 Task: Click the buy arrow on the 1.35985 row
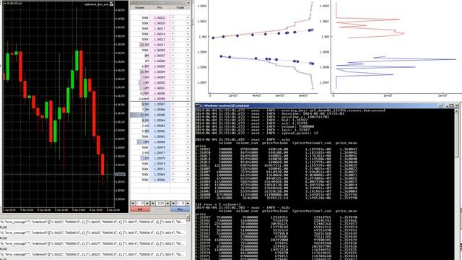coord(188,115)
